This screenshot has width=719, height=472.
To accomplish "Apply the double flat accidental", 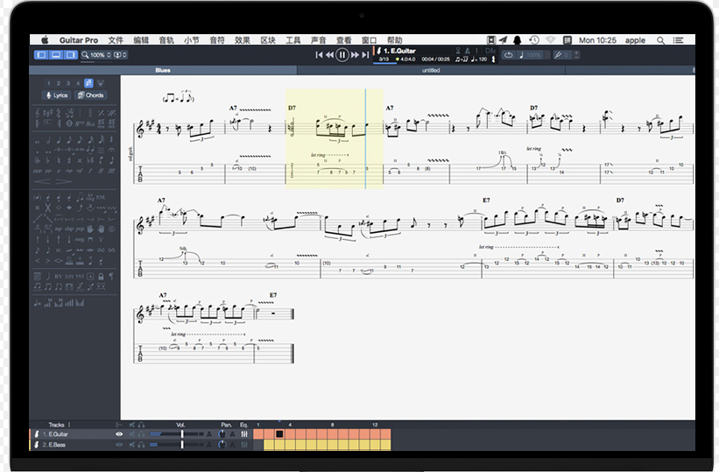I will 37,160.
